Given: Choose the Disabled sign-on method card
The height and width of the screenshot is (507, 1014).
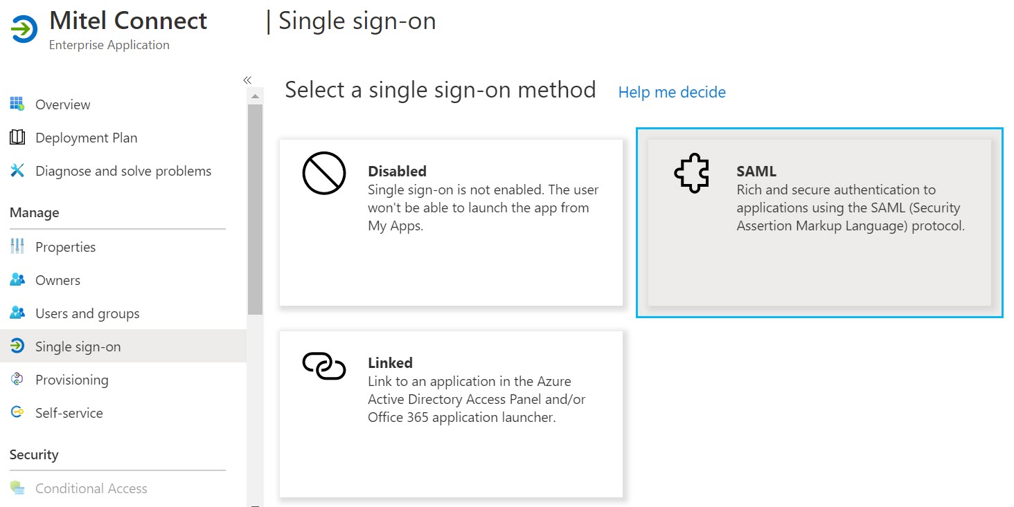Looking at the screenshot, I should [451, 223].
